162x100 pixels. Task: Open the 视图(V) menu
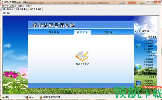21,6
